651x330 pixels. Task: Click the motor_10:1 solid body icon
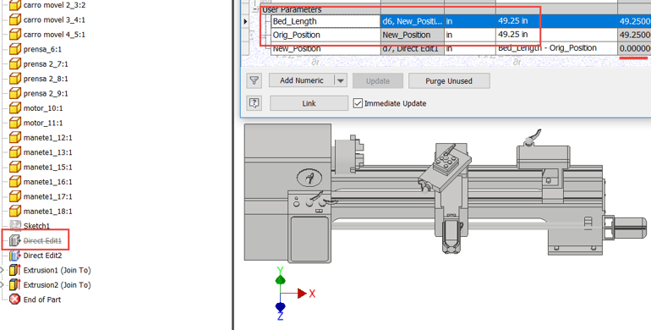[15, 108]
